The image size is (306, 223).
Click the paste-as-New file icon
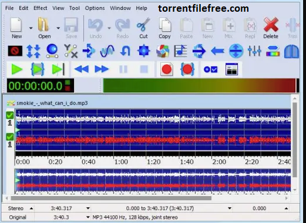point(207,25)
